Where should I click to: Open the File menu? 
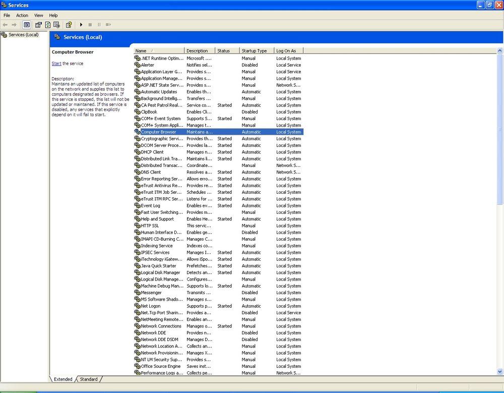coord(7,16)
